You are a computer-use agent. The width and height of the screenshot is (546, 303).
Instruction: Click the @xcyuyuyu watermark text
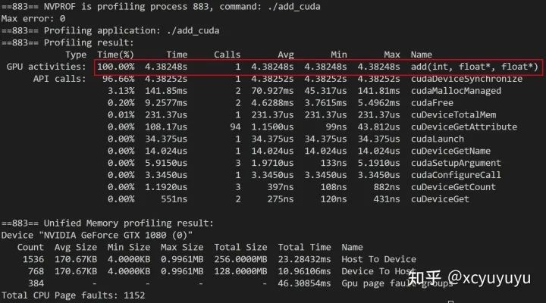click(489, 277)
